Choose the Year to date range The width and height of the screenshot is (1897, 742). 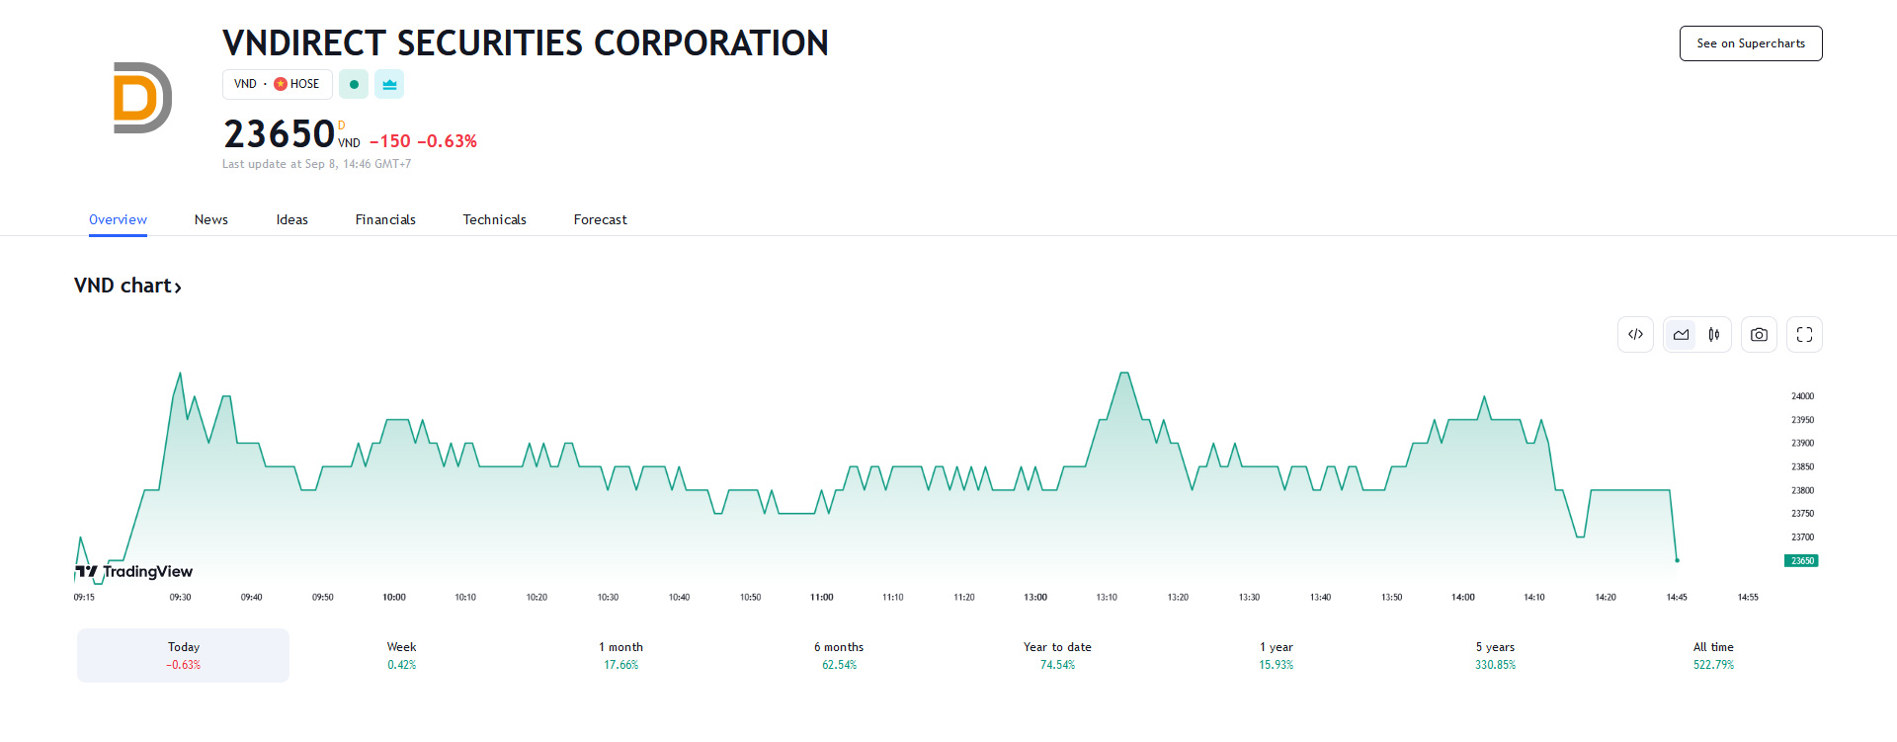point(1057,655)
